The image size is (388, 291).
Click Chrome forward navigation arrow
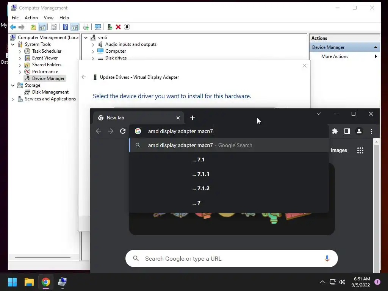point(111,131)
